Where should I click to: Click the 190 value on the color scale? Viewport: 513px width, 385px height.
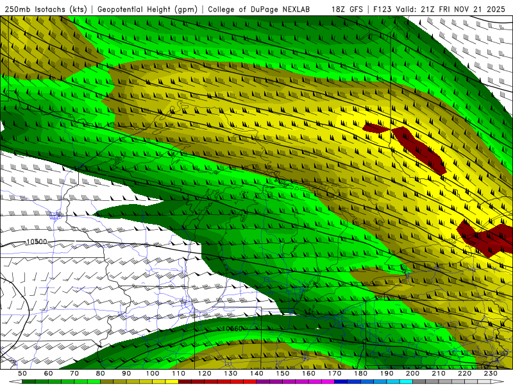point(387,373)
